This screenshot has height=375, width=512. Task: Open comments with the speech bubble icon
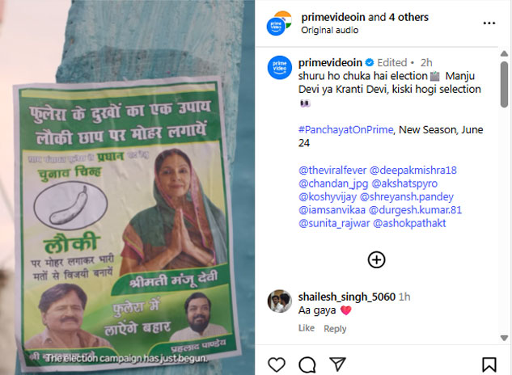[x=307, y=364]
